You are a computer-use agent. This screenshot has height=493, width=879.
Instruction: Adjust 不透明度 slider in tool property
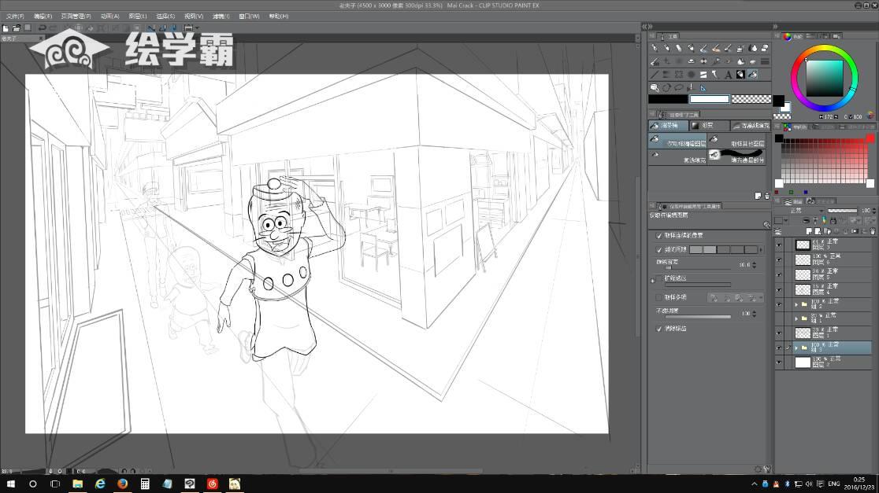698,317
